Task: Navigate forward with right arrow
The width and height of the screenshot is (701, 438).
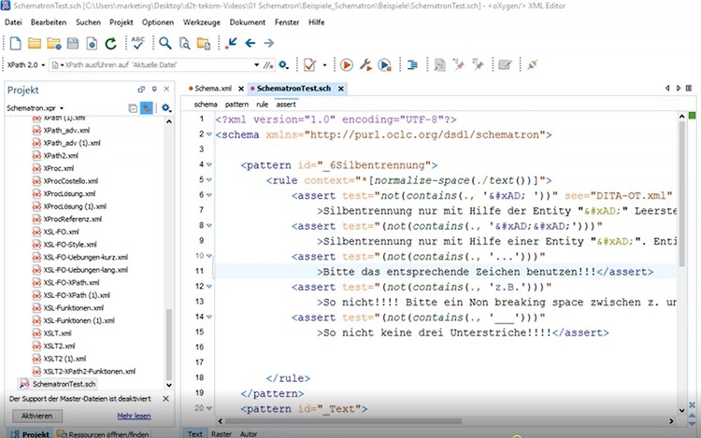Action: pos(268,43)
